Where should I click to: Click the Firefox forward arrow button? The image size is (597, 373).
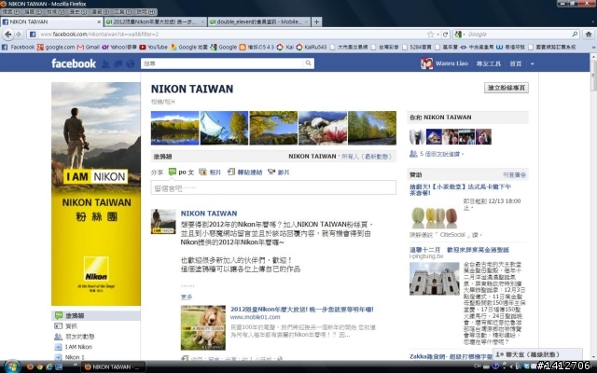(19, 35)
